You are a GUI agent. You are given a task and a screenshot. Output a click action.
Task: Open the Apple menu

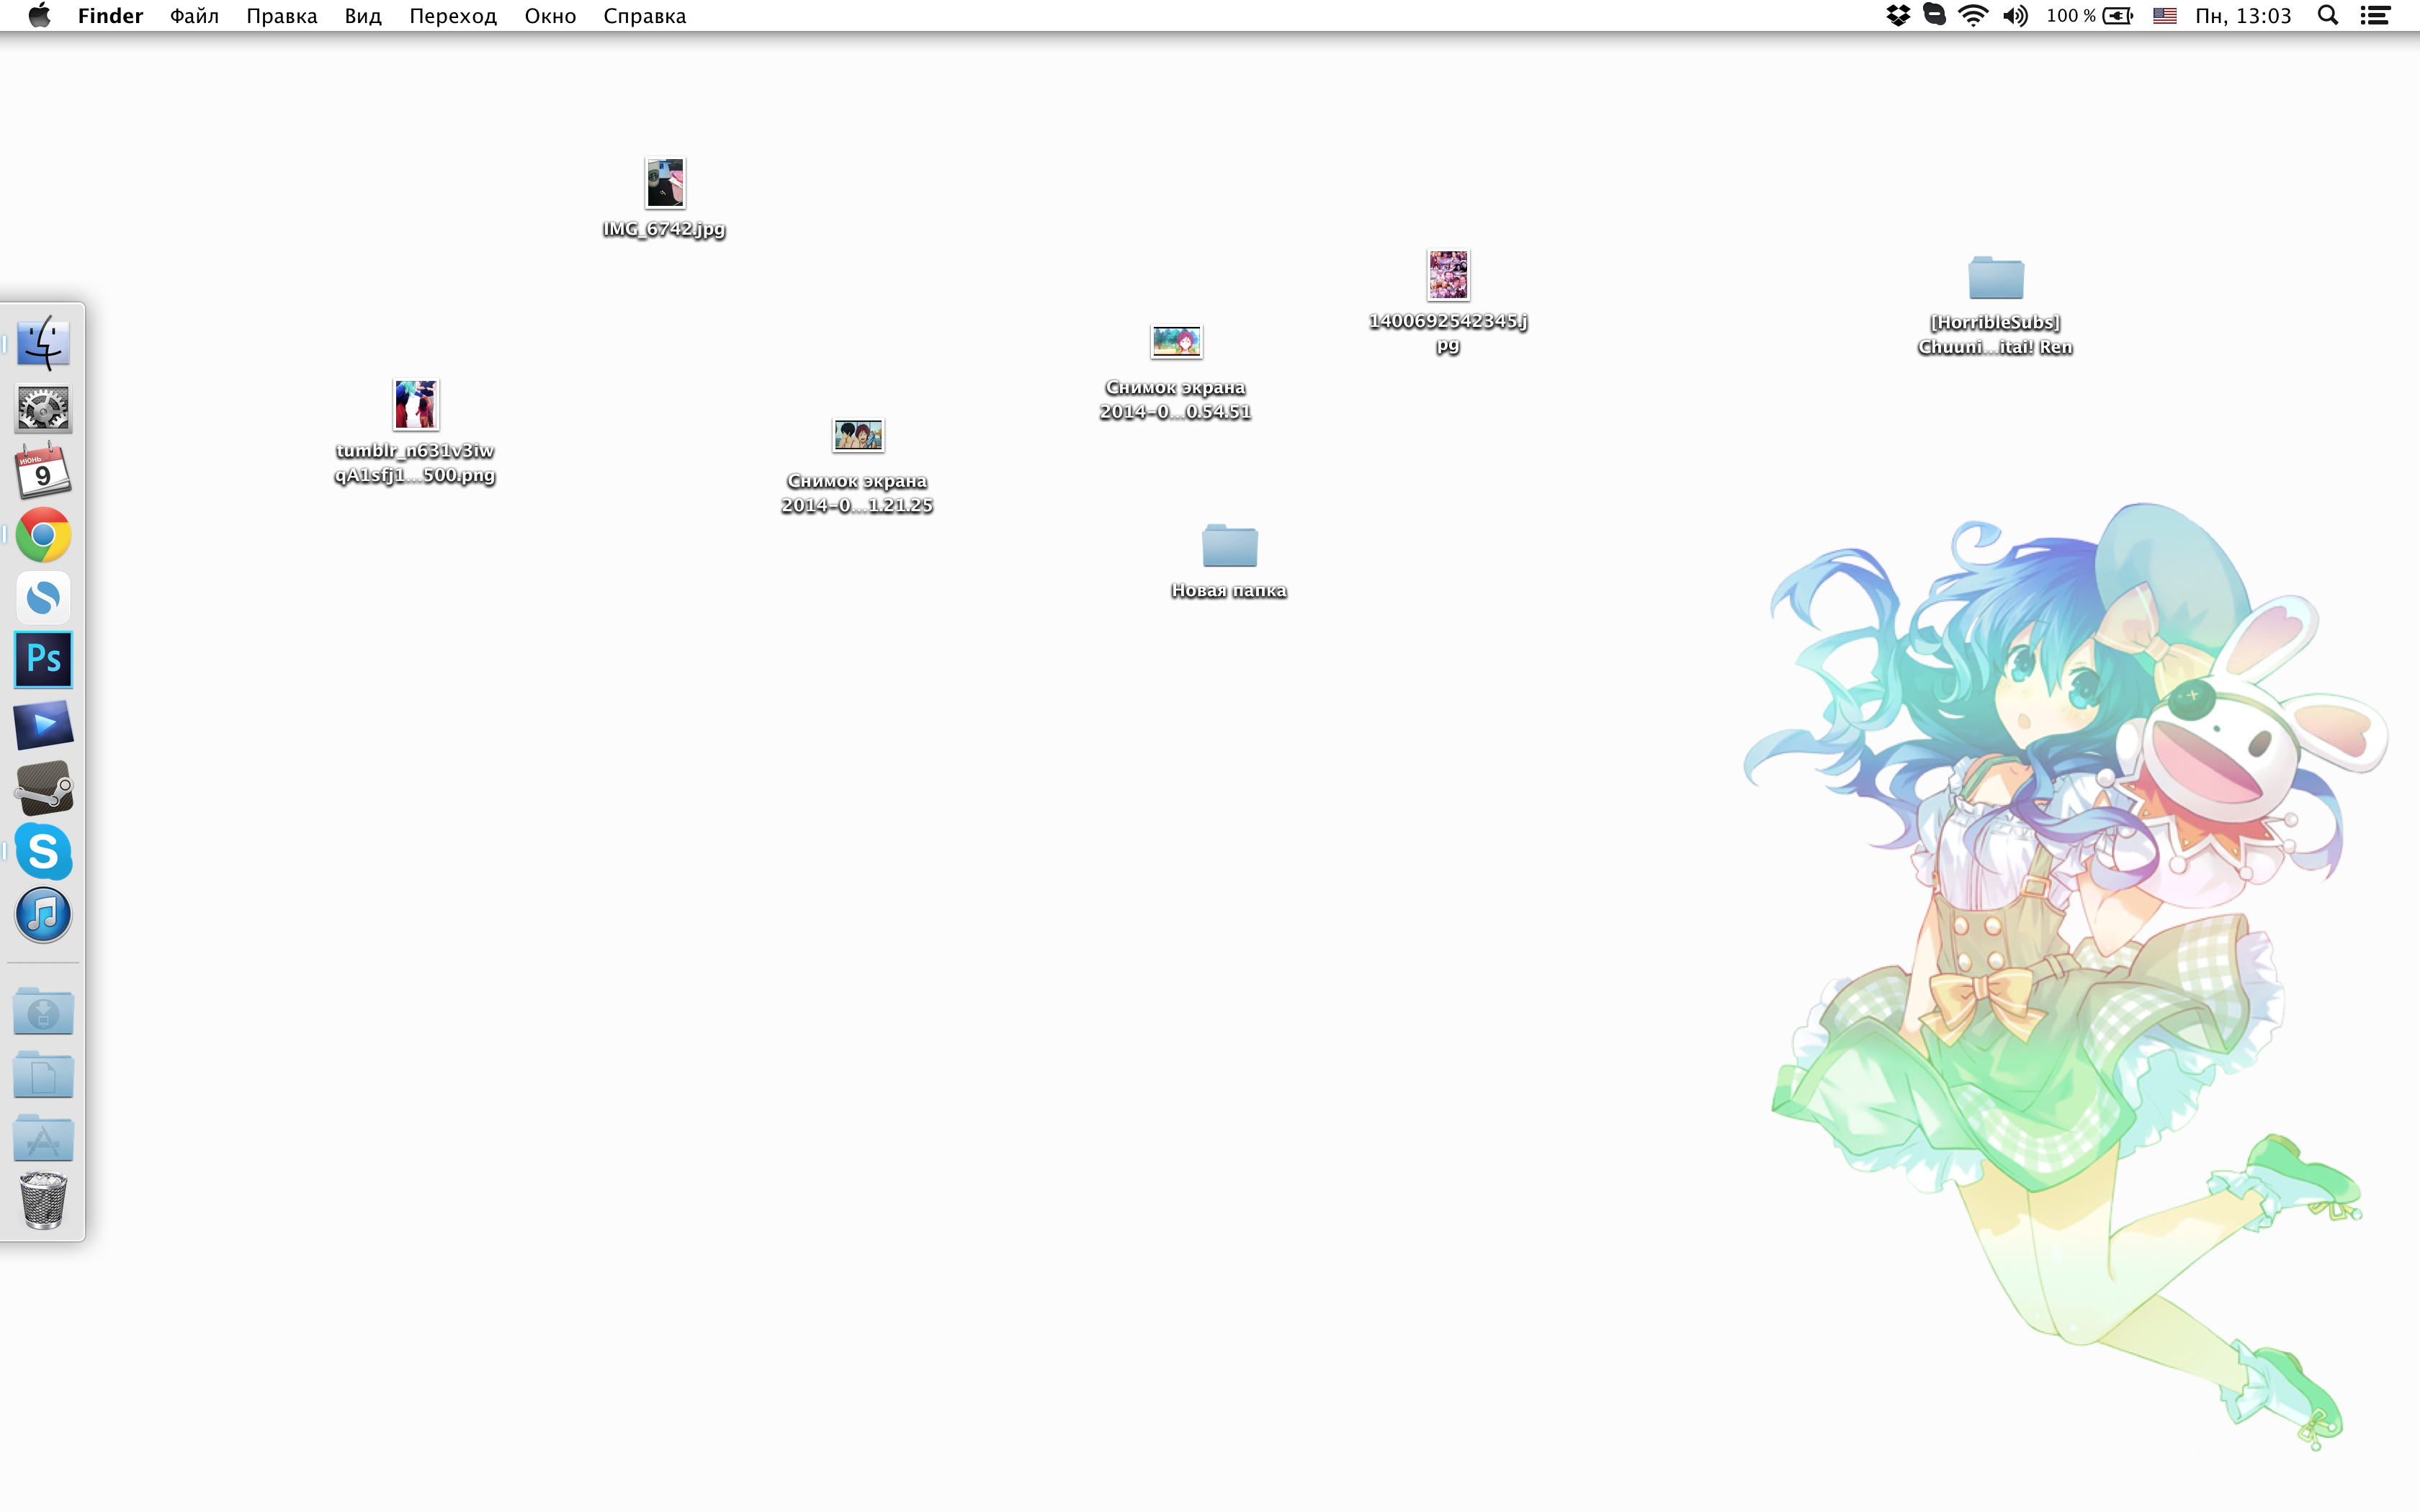[x=40, y=15]
